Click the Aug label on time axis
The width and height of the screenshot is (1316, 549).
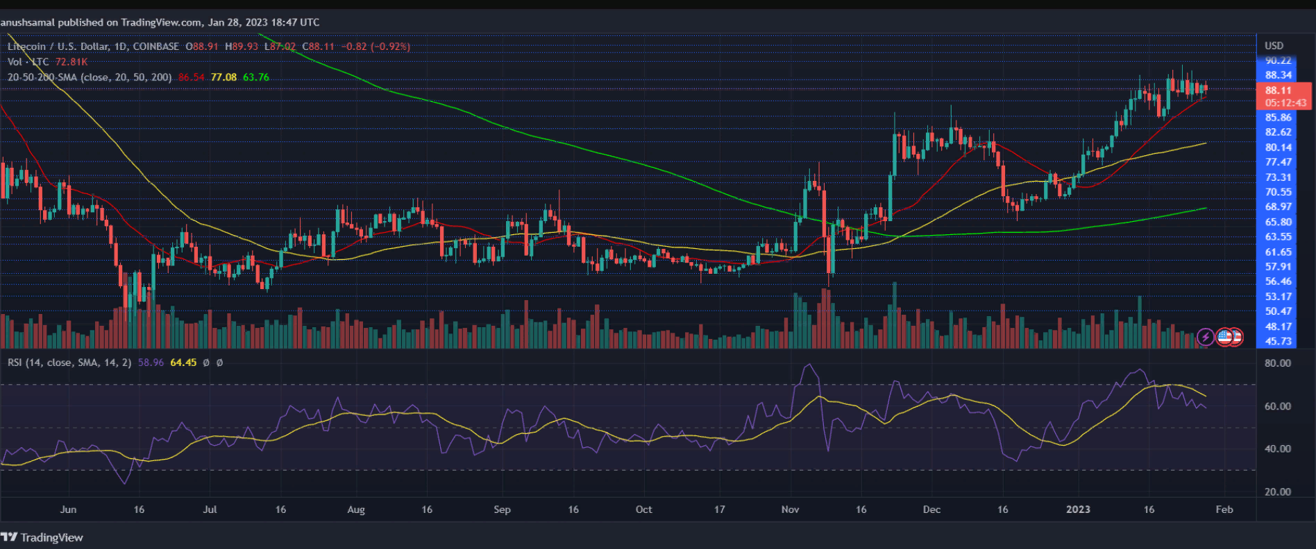click(356, 509)
